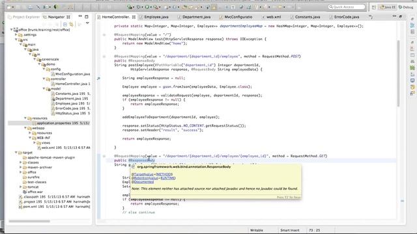Screen dimensions: 417x234
Task: Expand the maven-archiver folder
Action: pyautogui.click(x=21, y=167)
